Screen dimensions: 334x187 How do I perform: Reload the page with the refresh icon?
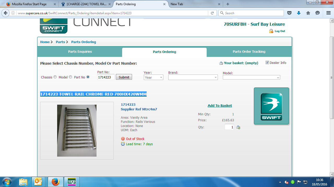tap(212, 13)
